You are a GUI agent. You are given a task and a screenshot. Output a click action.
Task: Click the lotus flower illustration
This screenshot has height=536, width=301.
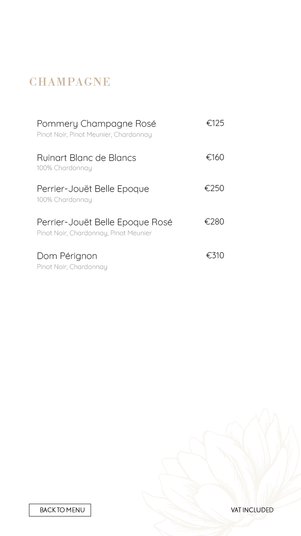point(225,474)
